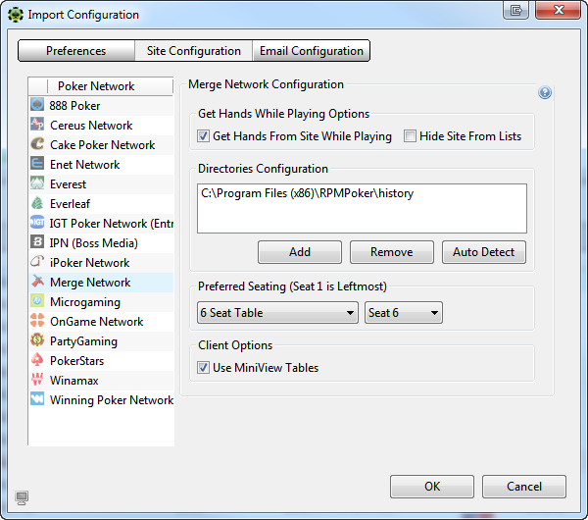Click the detach window icon in title bar
588x520 pixels.
(x=516, y=10)
